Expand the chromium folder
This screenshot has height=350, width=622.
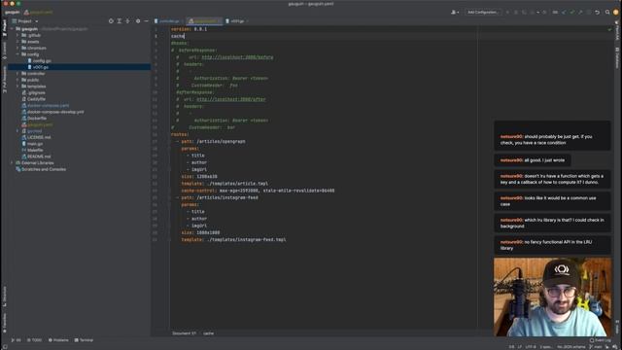pyautogui.click(x=17, y=48)
